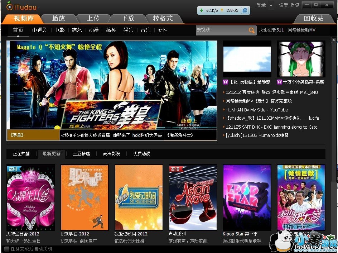Click the orange search magnifier icon

(x=251, y=30)
